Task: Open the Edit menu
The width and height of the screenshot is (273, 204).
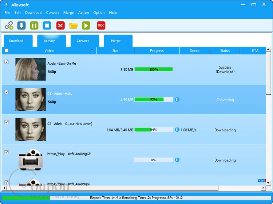Action: click(17, 13)
